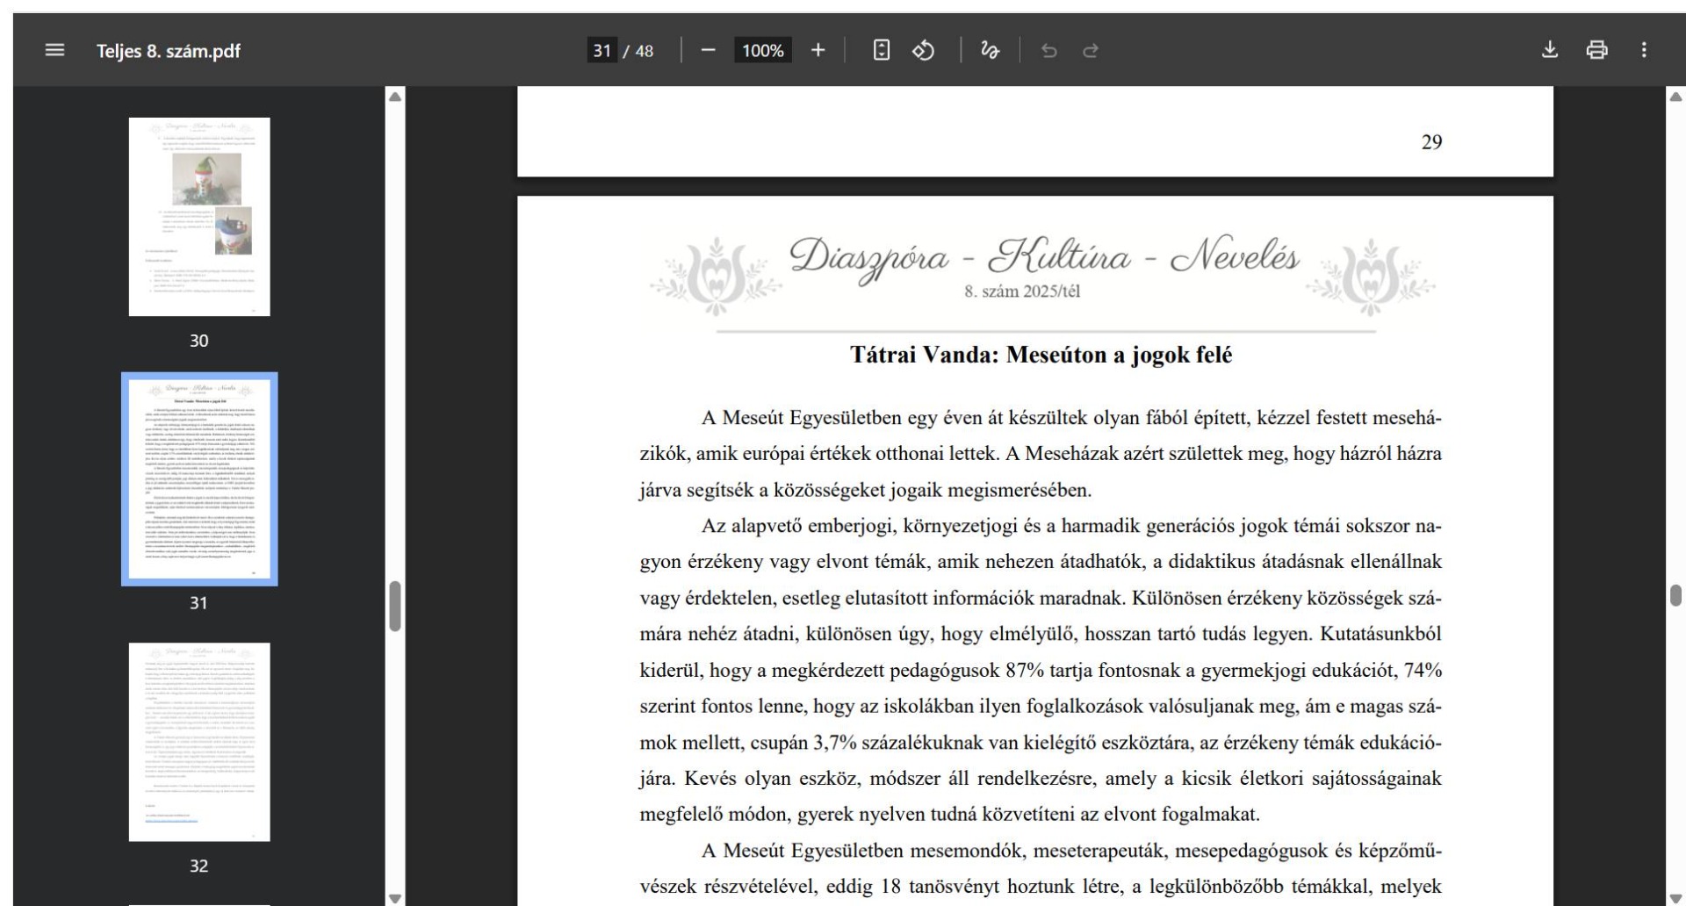Click thumbnail panel scroll up arrow
This screenshot has width=1686, height=906.
(x=395, y=97)
